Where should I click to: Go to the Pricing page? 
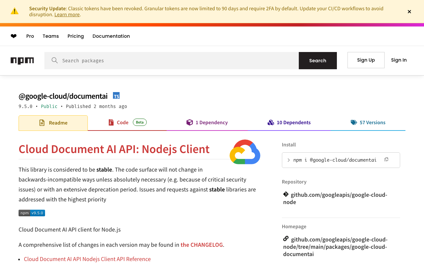pos(76,36)
